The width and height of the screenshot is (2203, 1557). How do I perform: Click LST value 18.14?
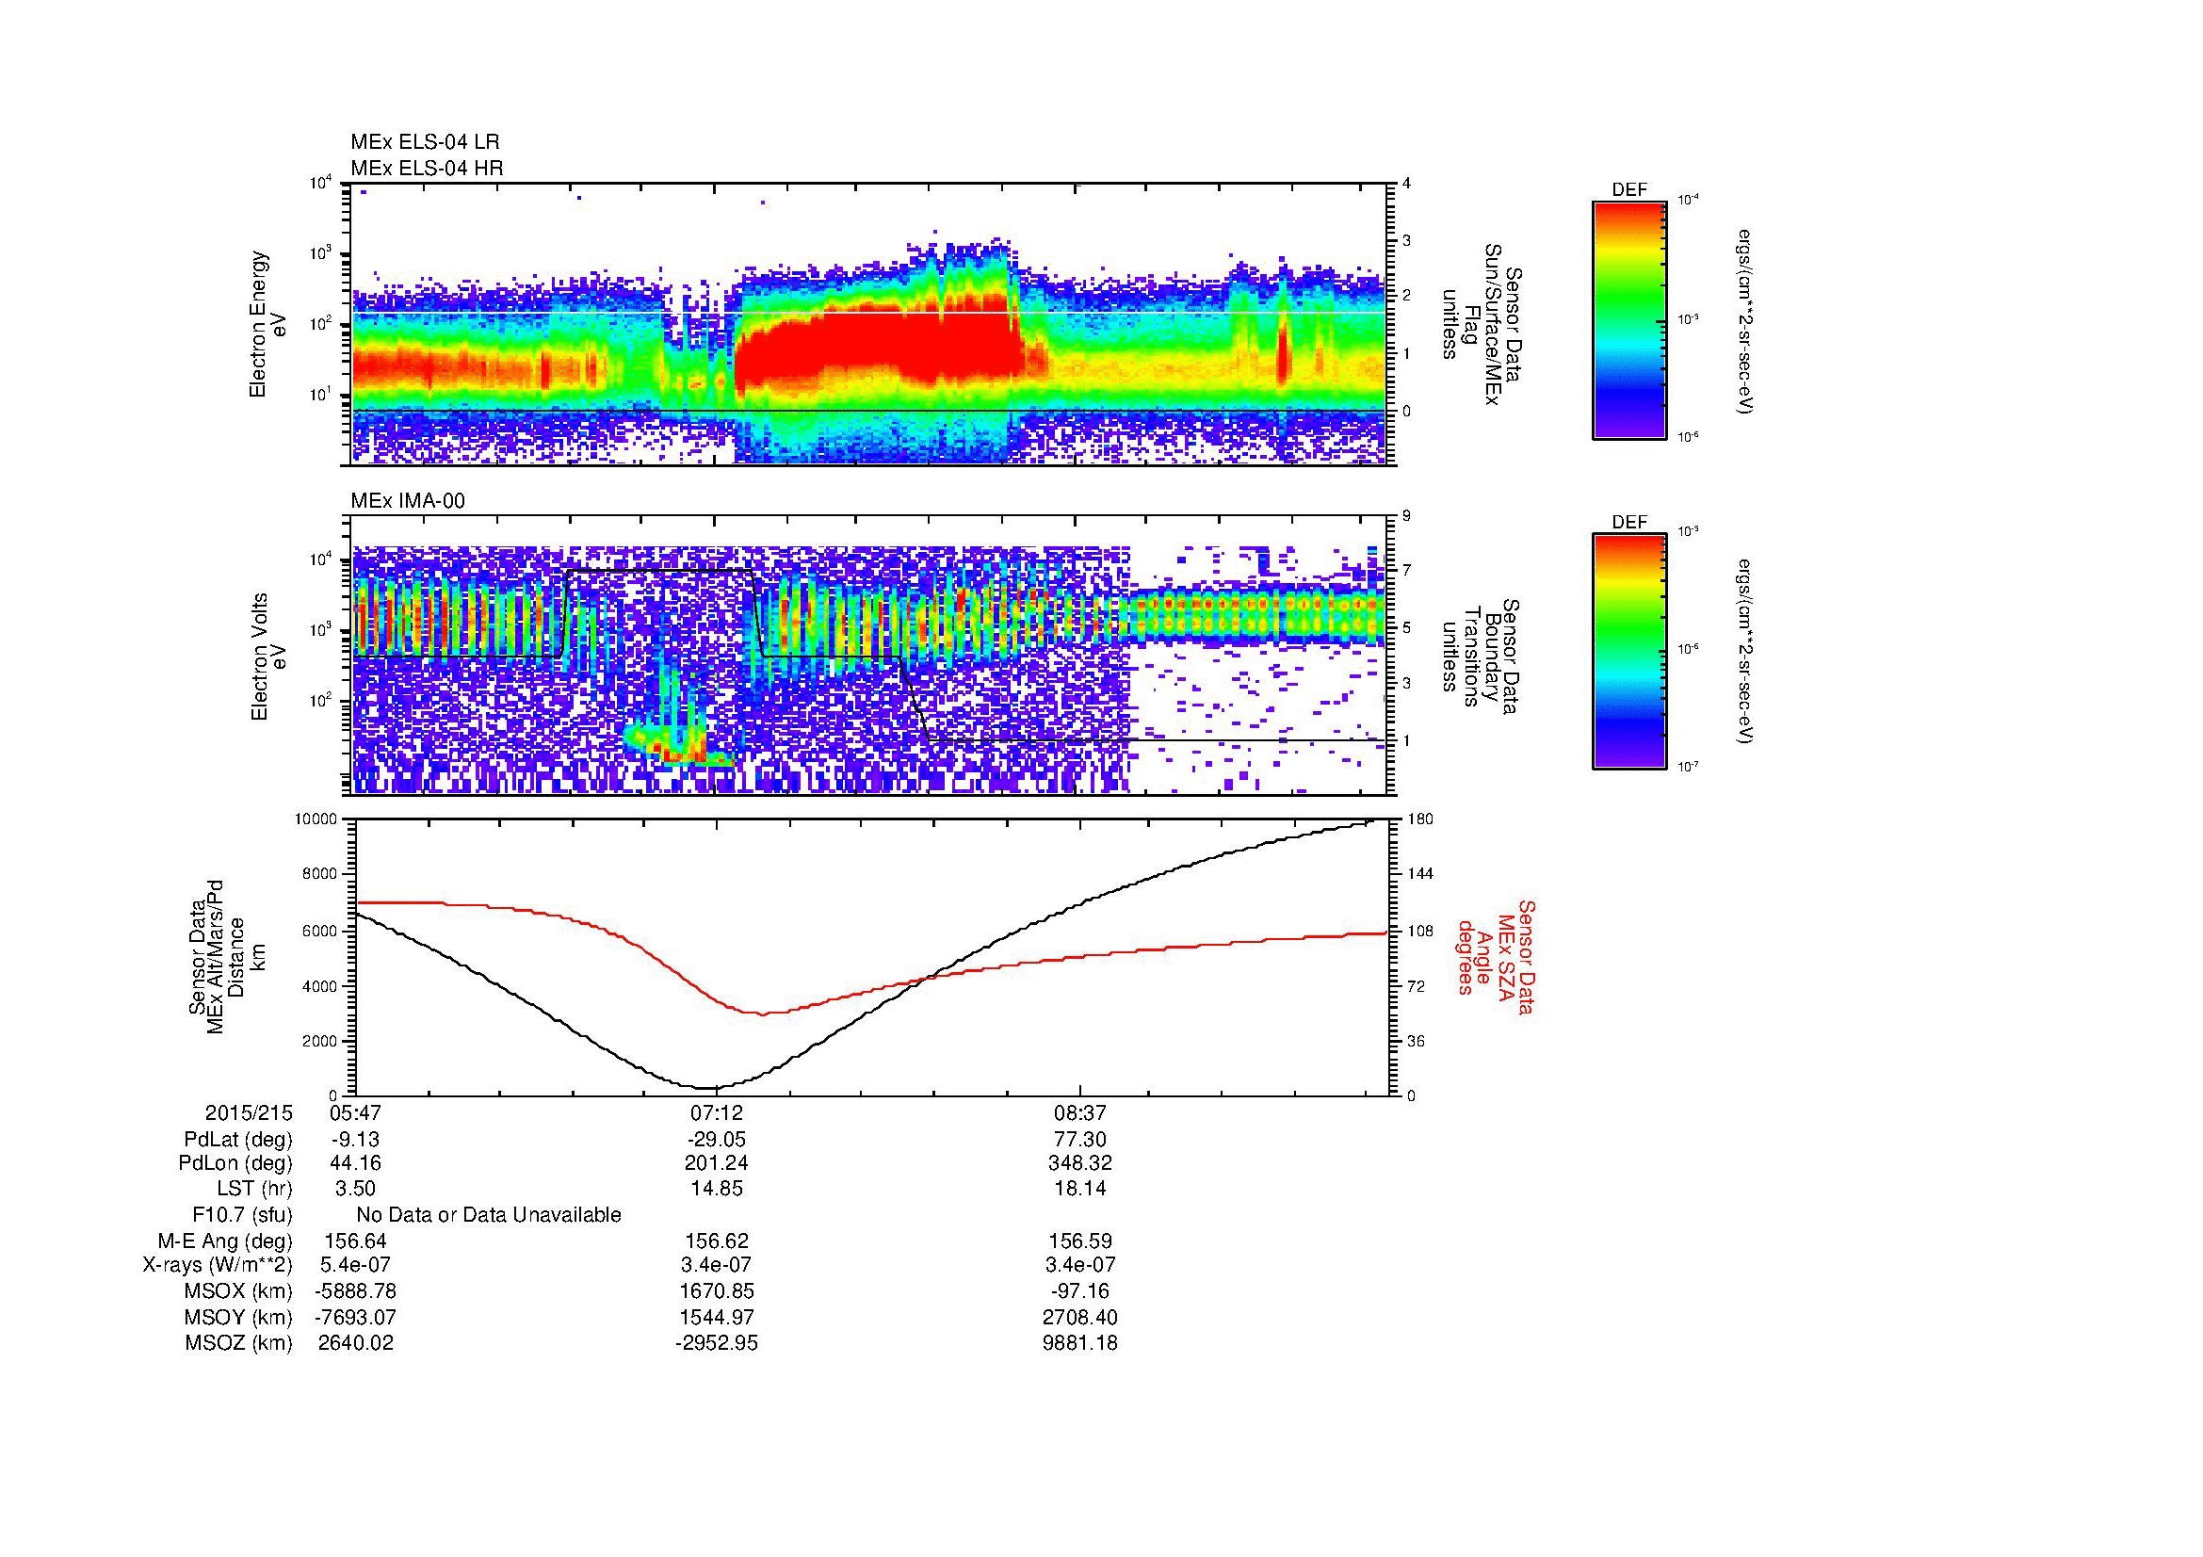[1080, 1189]
